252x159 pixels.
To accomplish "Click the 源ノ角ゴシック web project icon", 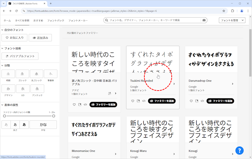I will pyautogui.click(x=80, y=105).
